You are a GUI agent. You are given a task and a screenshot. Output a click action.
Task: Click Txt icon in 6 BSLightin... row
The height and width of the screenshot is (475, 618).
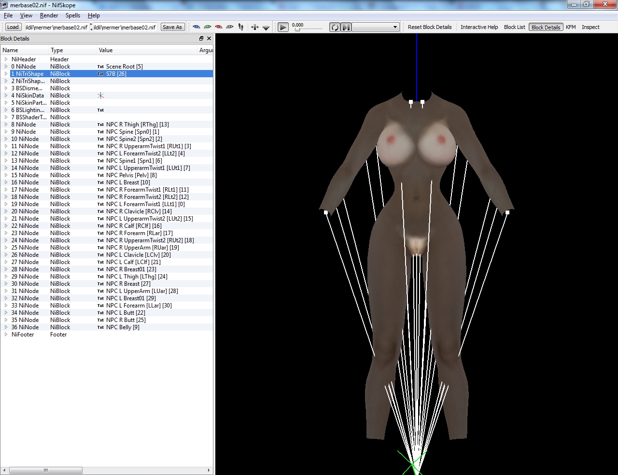100,110
